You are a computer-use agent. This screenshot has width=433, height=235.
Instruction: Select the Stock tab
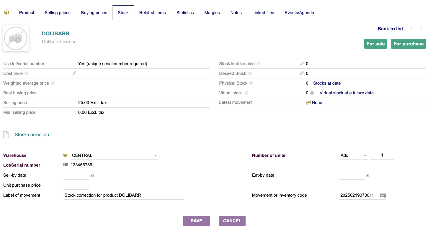pos(123,13)
